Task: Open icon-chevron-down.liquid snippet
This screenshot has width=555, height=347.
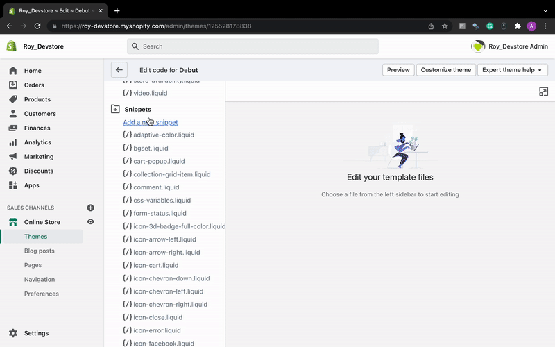Action: pos(166,278)
